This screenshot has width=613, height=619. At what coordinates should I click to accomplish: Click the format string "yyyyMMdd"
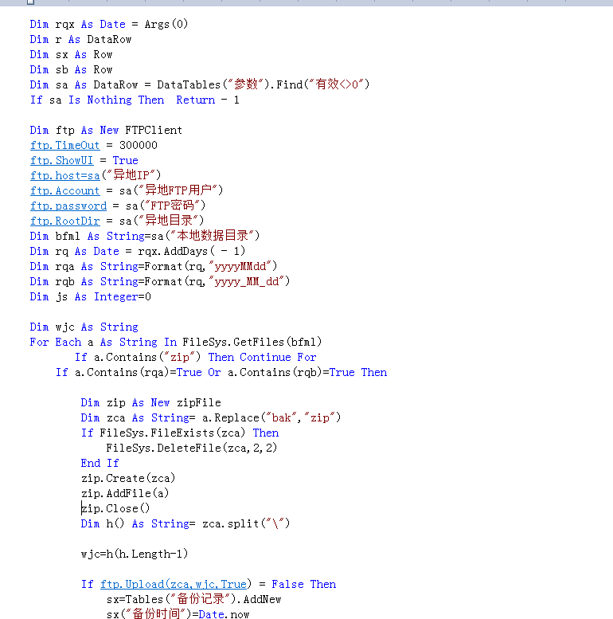coord(240,266)
